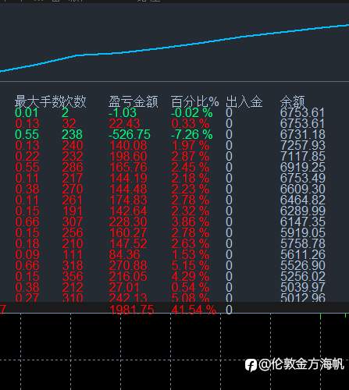Screen dimensions: 349x390
Task: Click balance value 6753.49
Action: 303,179
